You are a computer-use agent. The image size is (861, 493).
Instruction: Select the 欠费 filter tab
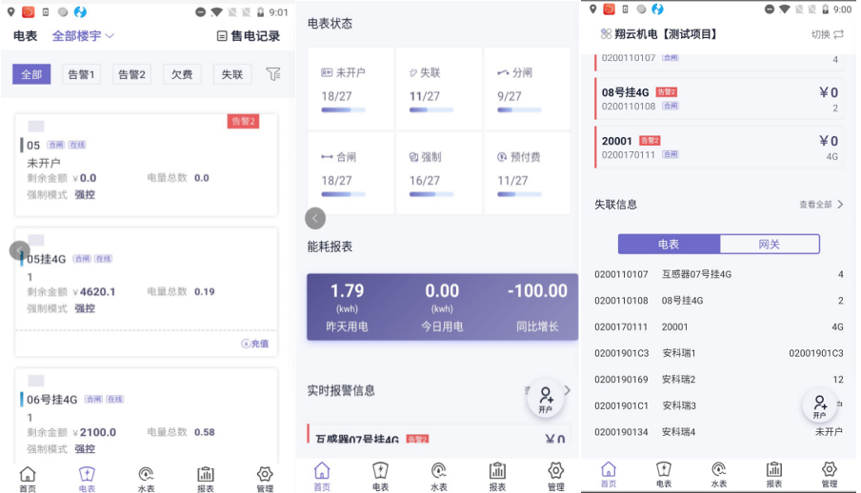182,74
